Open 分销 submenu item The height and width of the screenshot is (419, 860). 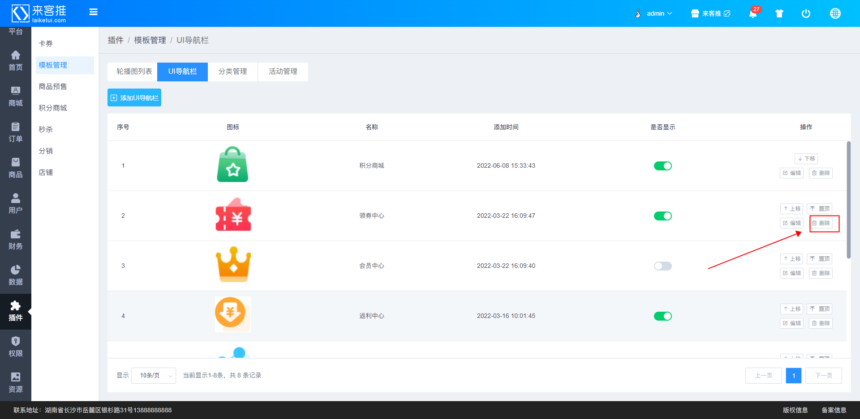pyautogui.click(x=65, y=151)
